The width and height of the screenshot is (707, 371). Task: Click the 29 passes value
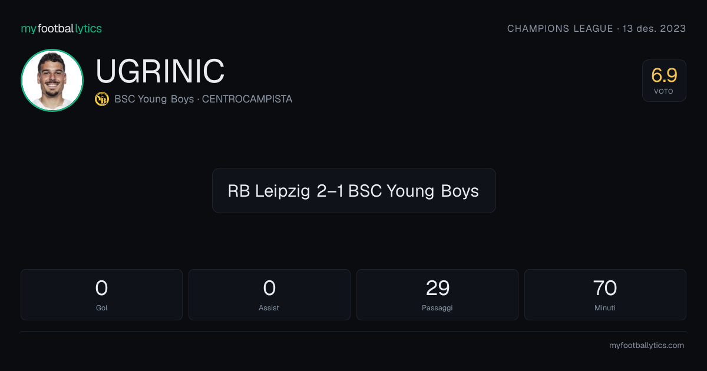pos(438,288)
